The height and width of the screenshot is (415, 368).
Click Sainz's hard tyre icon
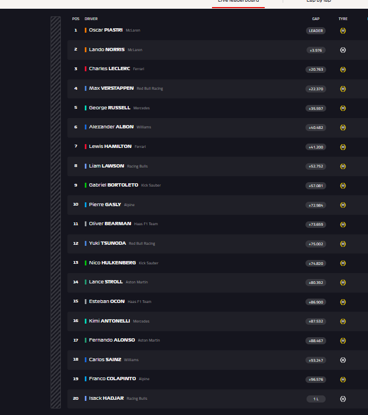pos(343,360)
